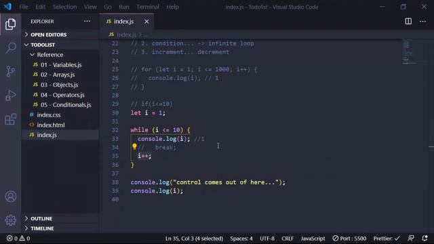Expand the Open Editors section
Screen dimensions: 434x244
[48, 35]
